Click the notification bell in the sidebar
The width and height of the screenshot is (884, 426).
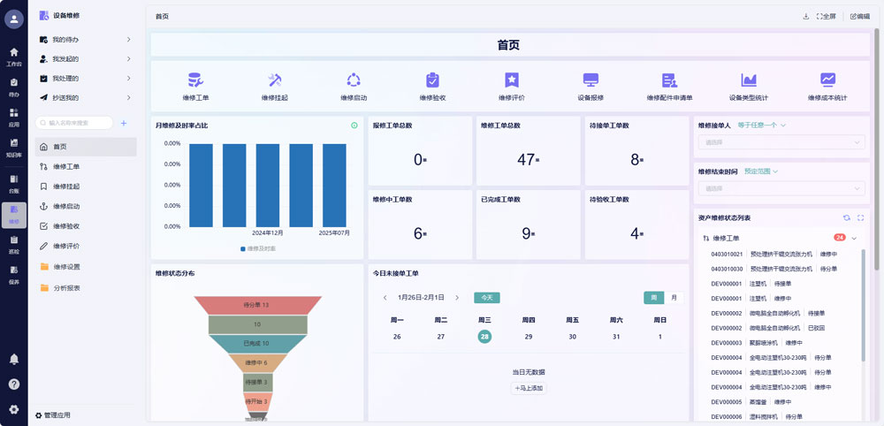pyautogui.click(x=13, y=359)
